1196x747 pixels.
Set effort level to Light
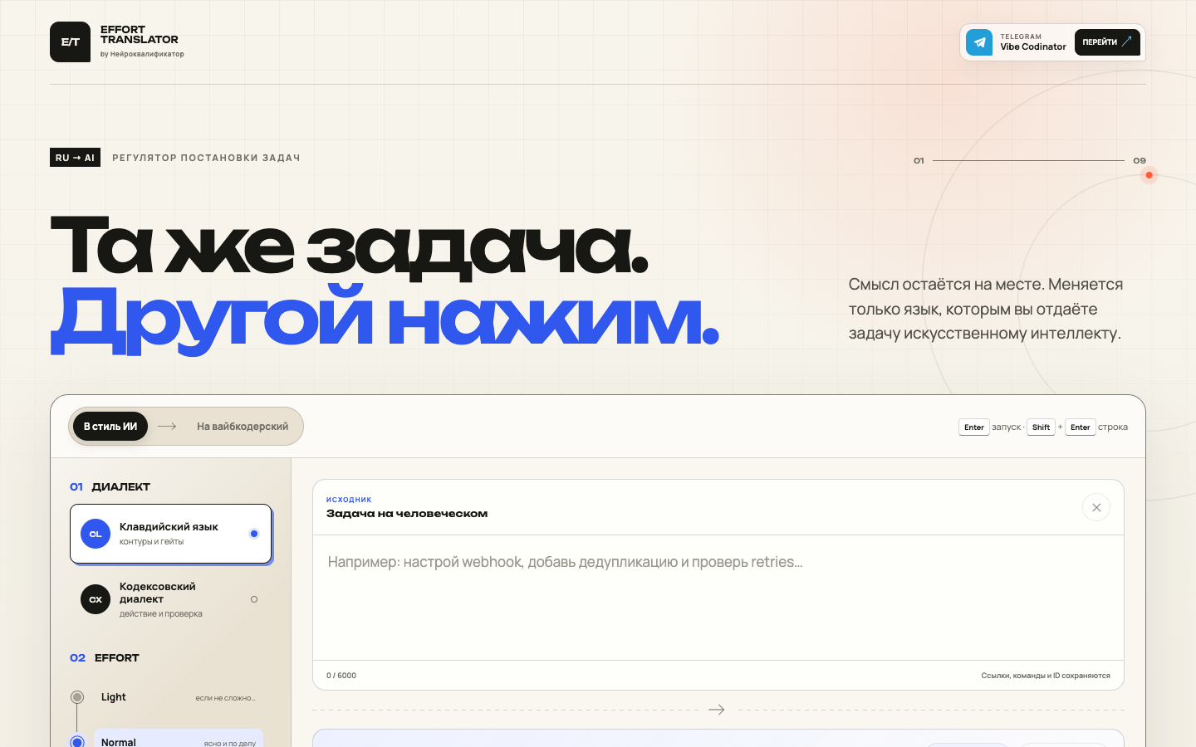(x=178, y=697)
